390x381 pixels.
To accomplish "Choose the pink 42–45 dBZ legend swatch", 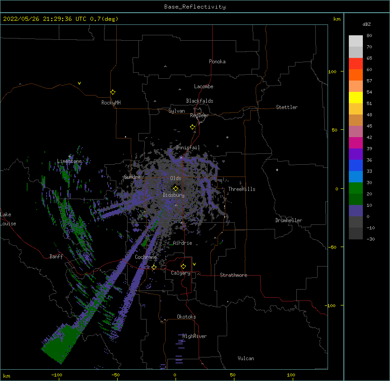I will 356,132.
